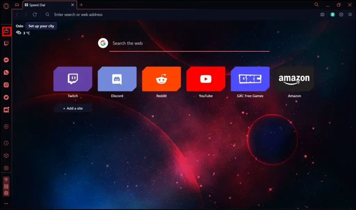Click the Google logo beside the search box
Viewport: 356px width, 210px height.
103,43
